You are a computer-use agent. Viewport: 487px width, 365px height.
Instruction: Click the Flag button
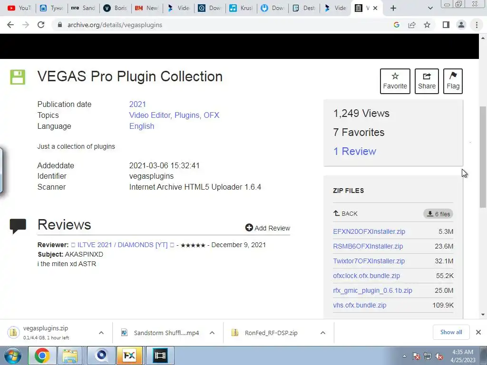coord(453,81)
